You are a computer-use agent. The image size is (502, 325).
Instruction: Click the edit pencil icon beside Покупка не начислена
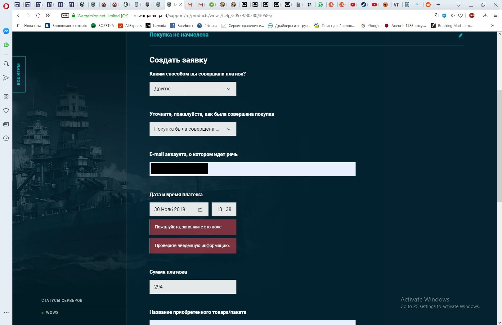460,36
